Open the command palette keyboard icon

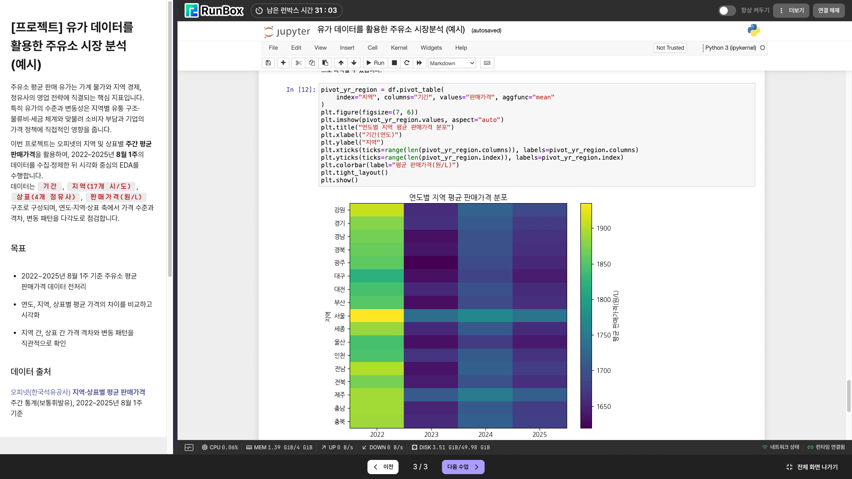[x=487, y=63]
